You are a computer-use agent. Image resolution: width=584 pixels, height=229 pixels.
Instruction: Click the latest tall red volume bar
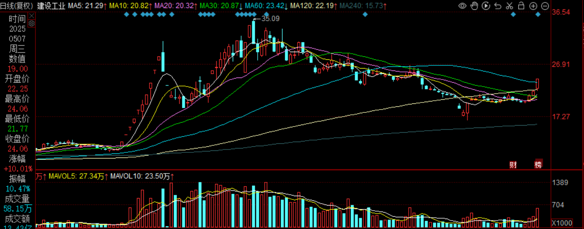click(537, 218)
